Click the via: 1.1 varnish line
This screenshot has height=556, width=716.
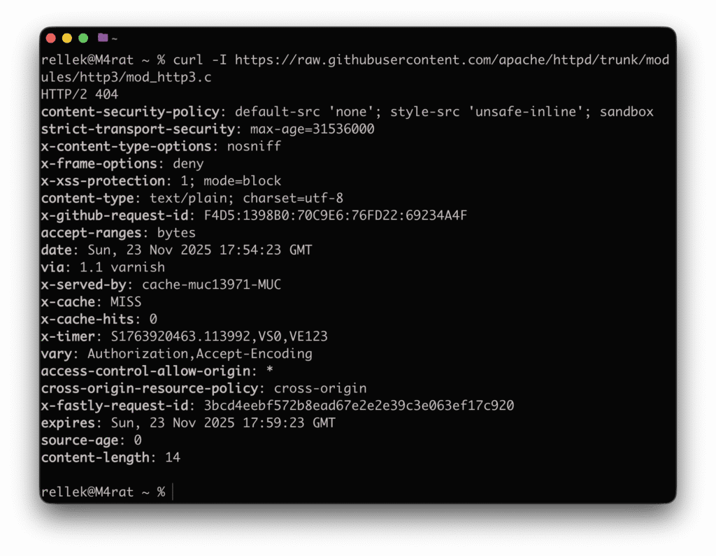101,267
